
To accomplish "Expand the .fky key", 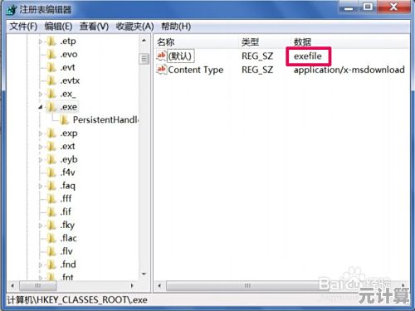I will click(41, 226).
